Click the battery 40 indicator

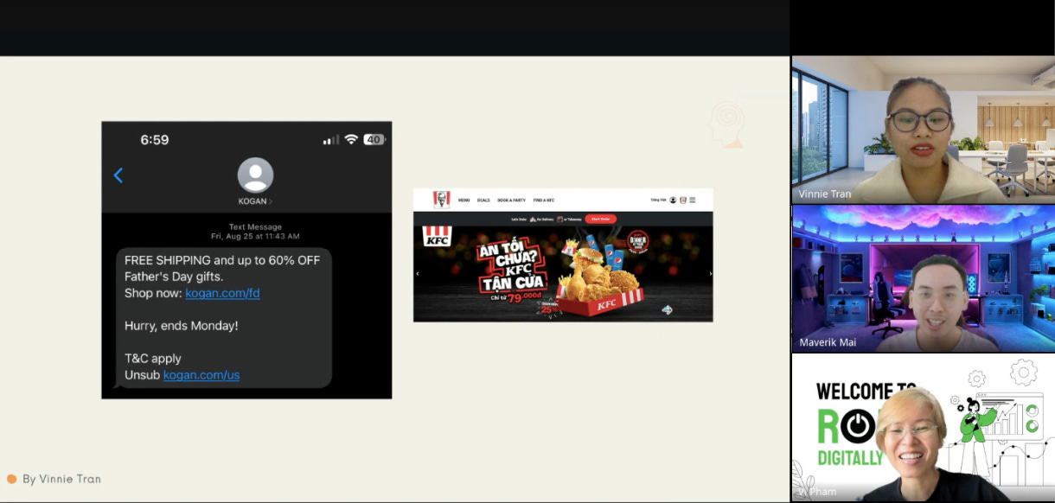click(x=374, y=139)
